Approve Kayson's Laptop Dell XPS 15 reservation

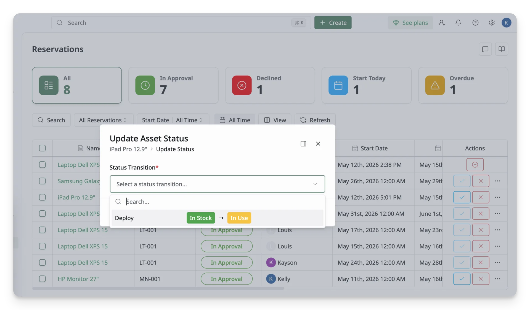[462, 262]
